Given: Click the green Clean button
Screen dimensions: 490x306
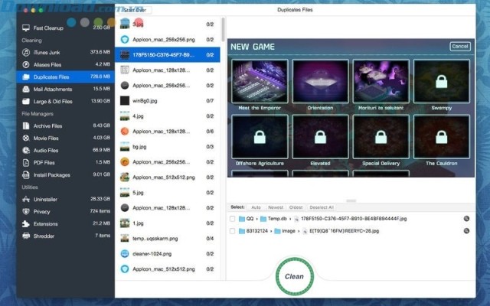Looking at the screenshot, I should point(294,276).
